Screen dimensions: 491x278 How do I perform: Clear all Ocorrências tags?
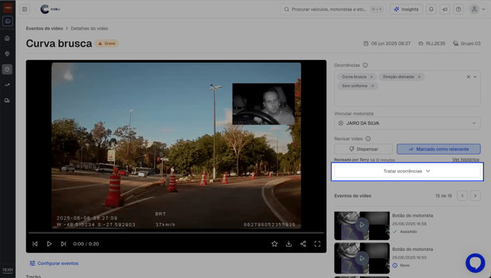click(468, 77)
